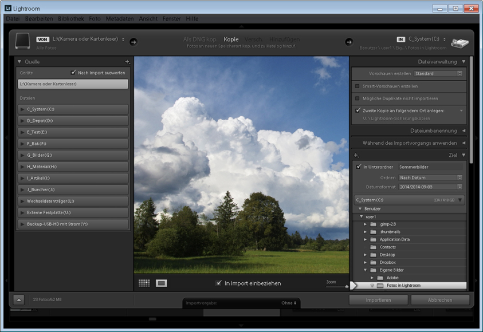Image resolution: width=483 pixels, height=332 pixels.
Task: Open the Bibliothek menu
Action: [x=71, y=18]
